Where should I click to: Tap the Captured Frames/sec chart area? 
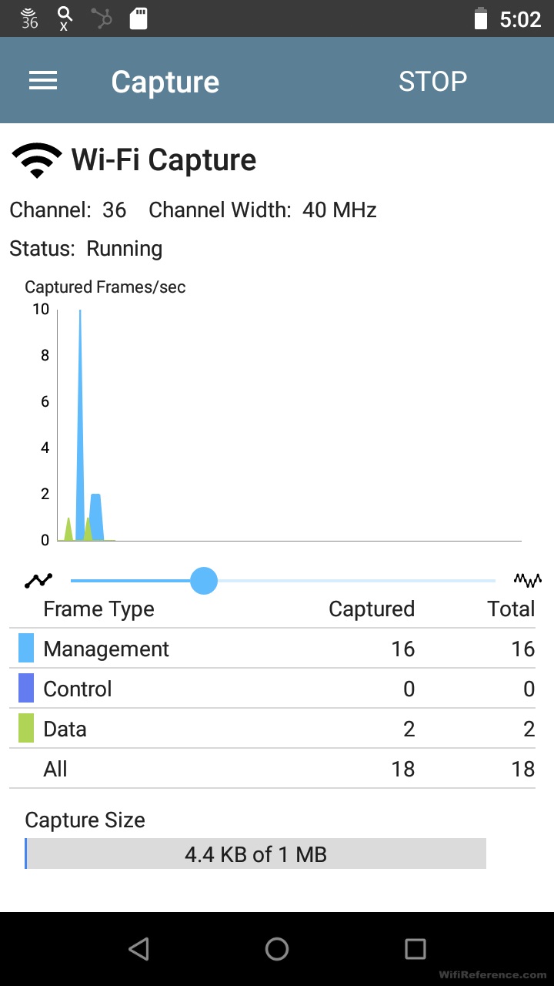289,424
